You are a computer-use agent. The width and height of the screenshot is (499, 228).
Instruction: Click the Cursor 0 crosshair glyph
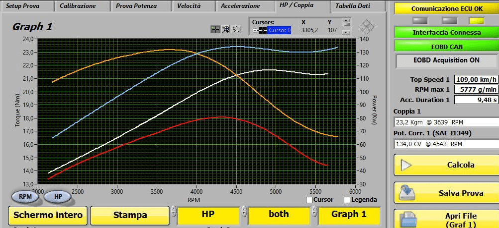[263, 30]
